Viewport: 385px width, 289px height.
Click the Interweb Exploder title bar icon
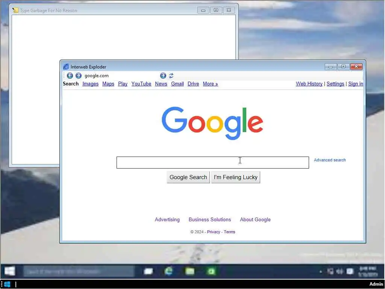point(66,67)
